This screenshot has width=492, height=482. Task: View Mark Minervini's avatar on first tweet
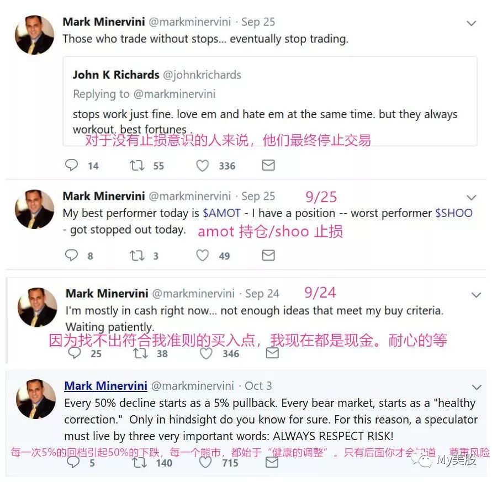tap(35, 35)
